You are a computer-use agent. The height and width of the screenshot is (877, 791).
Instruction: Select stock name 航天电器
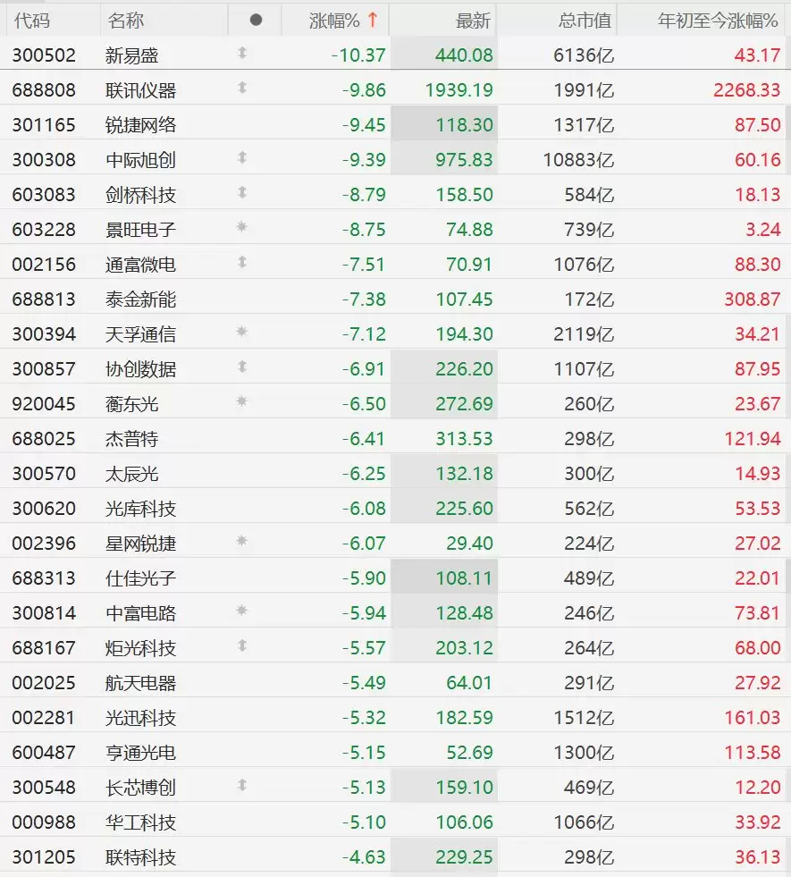tap(140, 683)
